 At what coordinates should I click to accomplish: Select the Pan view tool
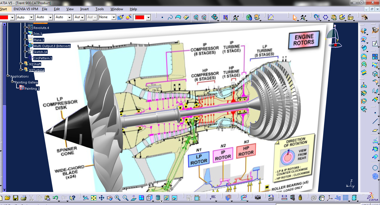tap(101, 198)
